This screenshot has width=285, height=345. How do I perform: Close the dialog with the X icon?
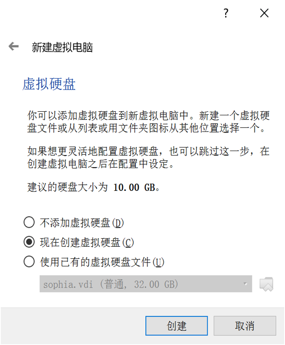pos(264,13)
